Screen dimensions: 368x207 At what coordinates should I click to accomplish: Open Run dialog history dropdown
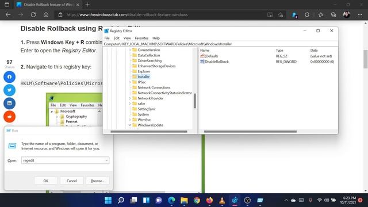point(106,160)
